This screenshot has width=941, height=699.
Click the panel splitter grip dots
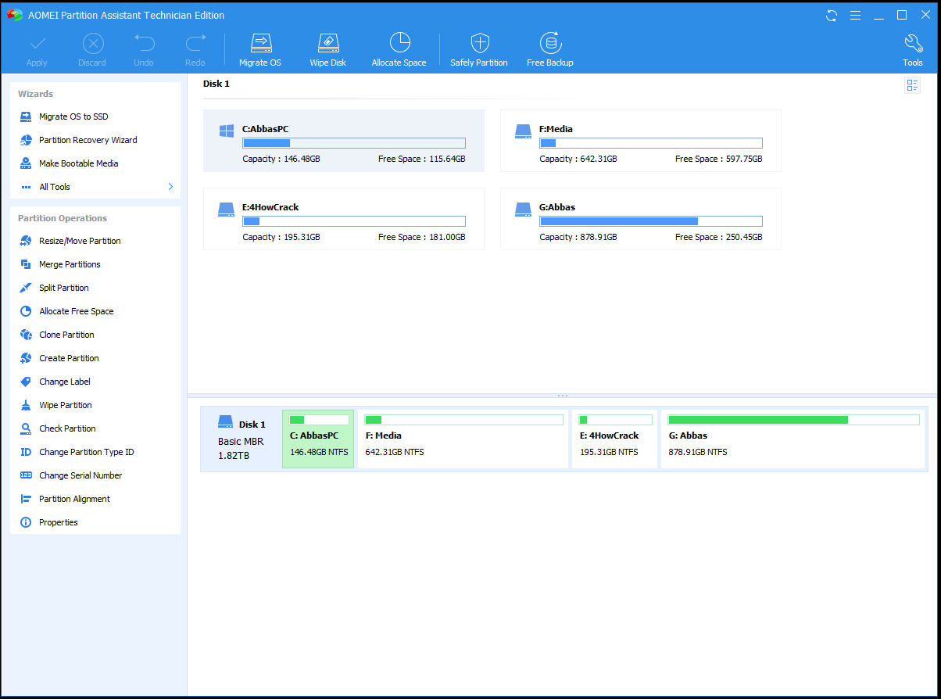click(x=563, y=396)
